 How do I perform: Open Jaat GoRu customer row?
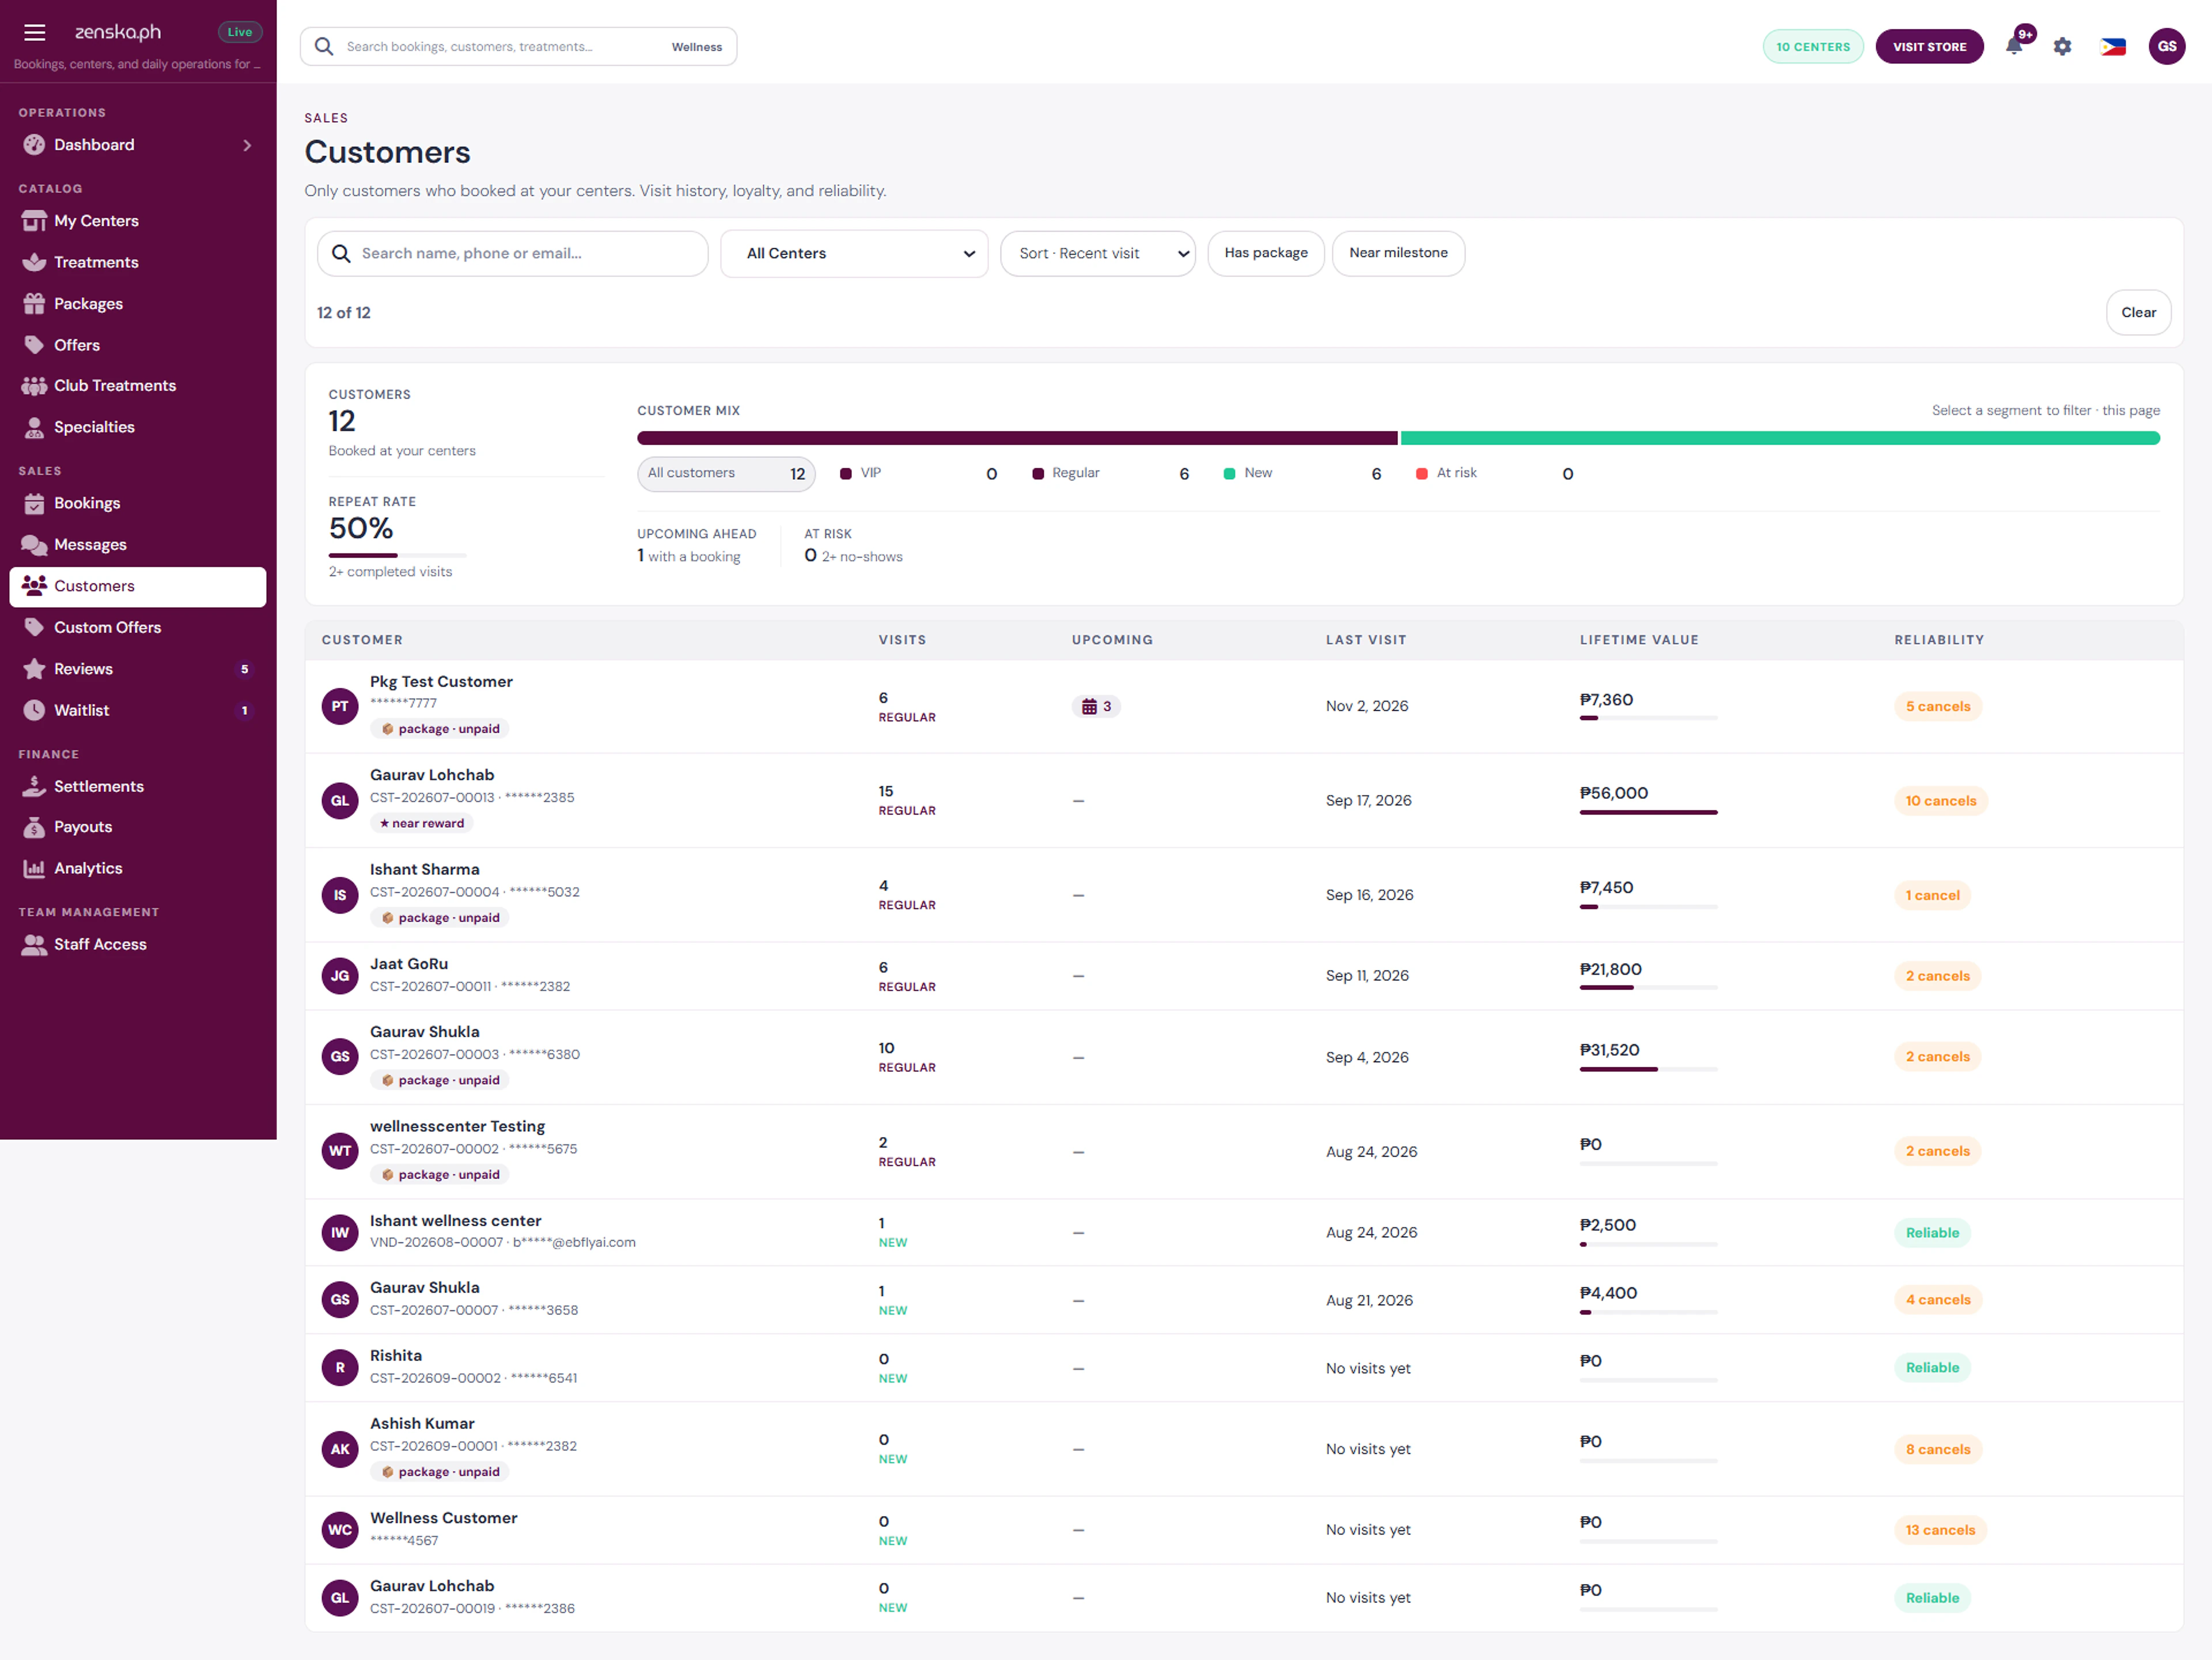click(x=1243, y=976)
